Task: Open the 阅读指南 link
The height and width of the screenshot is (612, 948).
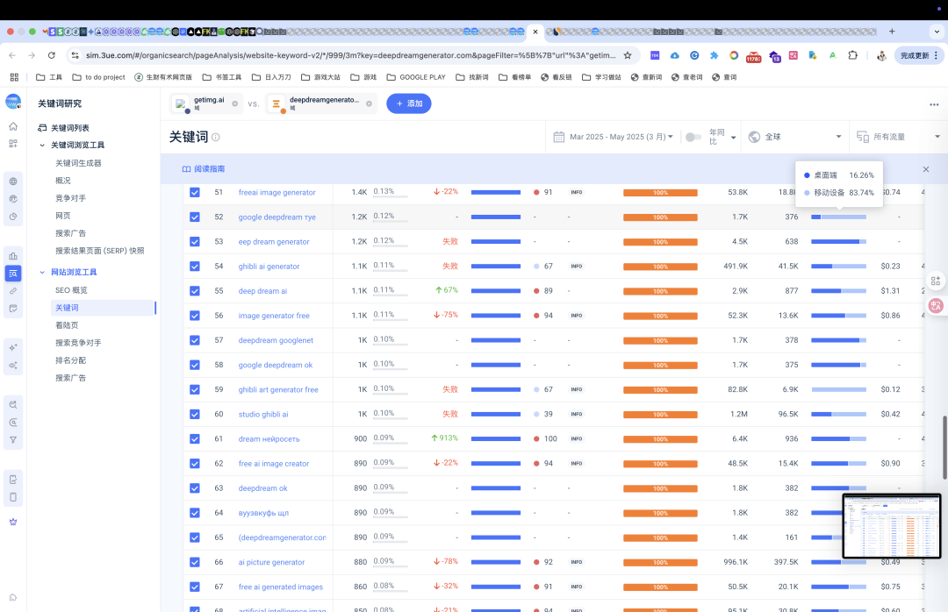Action: pos(204,169)
